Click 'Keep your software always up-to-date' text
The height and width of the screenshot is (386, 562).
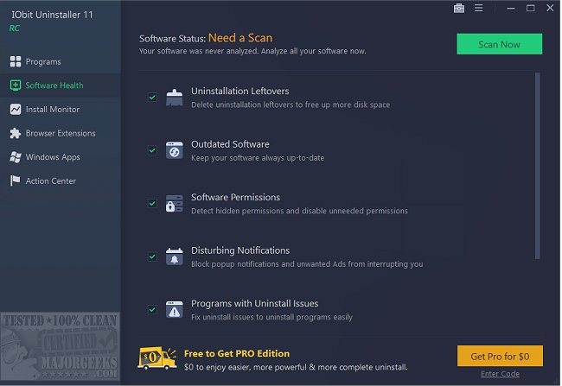coord(258,158)
